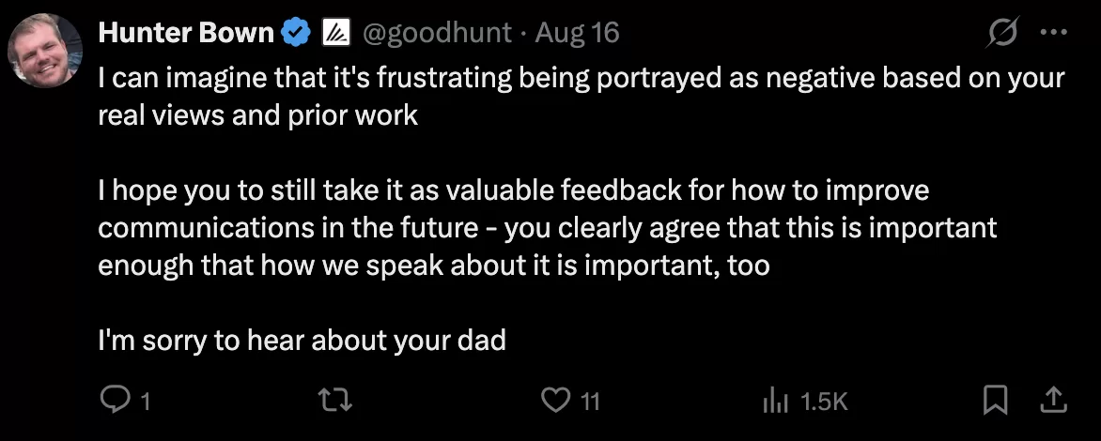Click the reply speech bubble icon

pyautogui.click(x=113, y=401)
